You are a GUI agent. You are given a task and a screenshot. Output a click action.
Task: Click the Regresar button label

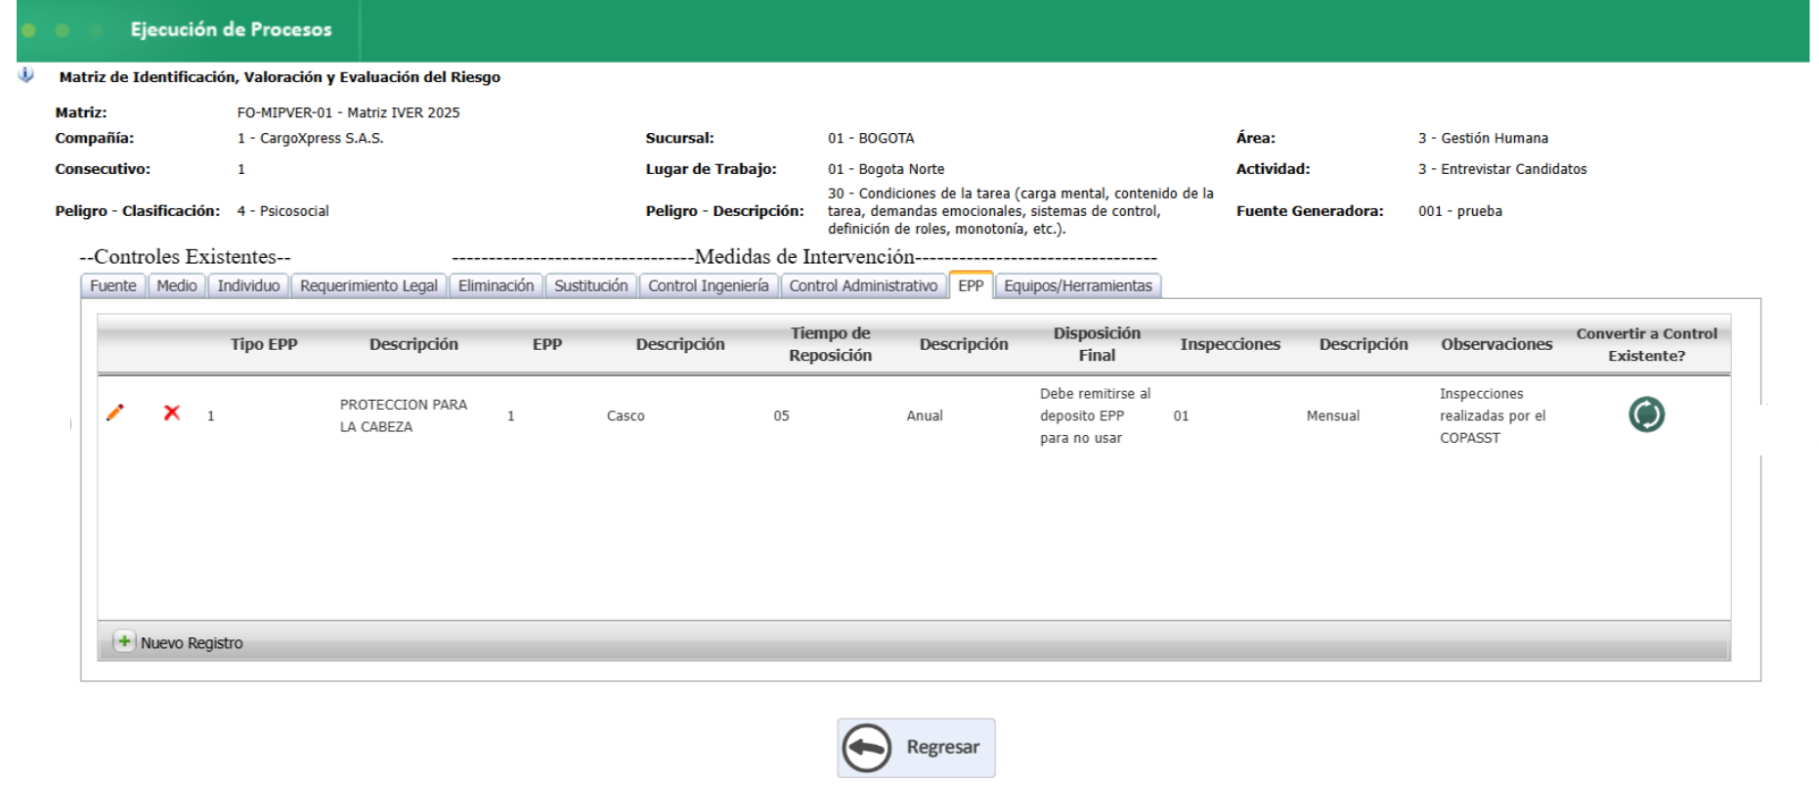click(x=943, y=747)
